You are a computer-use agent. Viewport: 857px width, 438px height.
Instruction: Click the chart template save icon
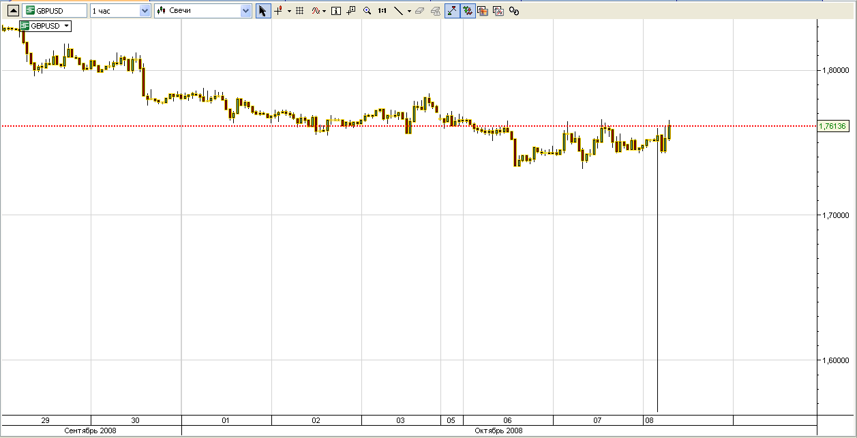click(483, 11)
